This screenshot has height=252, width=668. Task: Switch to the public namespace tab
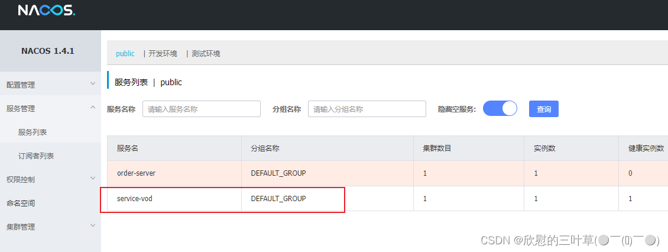(125, 54)
